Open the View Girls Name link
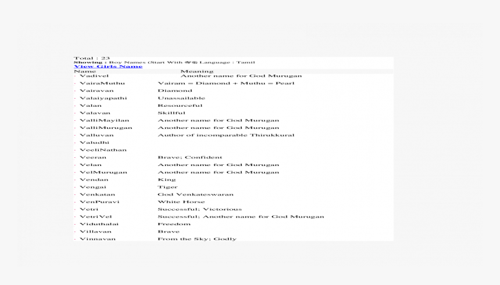Screen dimensions: 500x285 (x=108, y=67)
